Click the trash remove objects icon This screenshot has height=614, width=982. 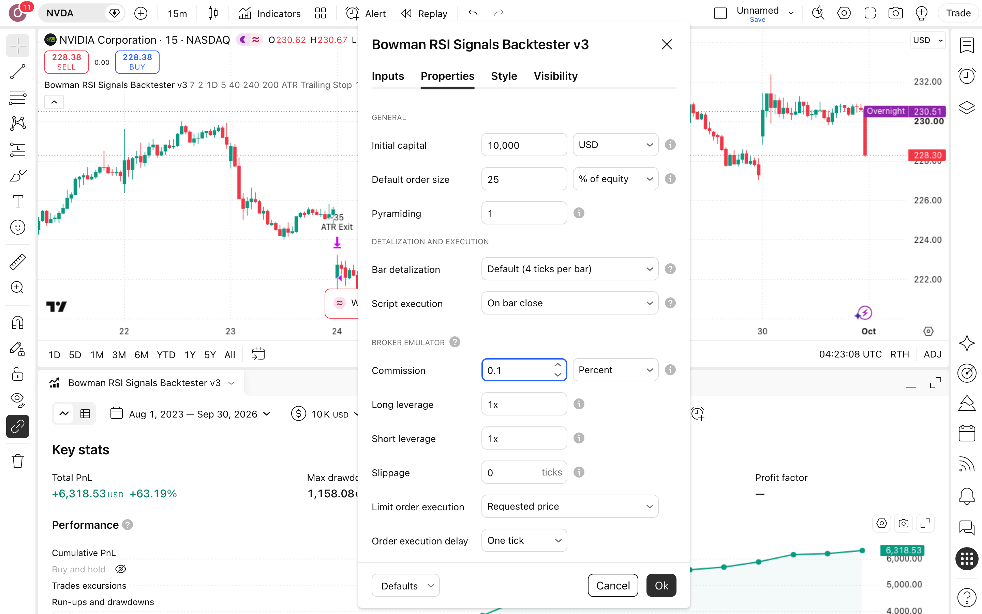pos(17,461)
